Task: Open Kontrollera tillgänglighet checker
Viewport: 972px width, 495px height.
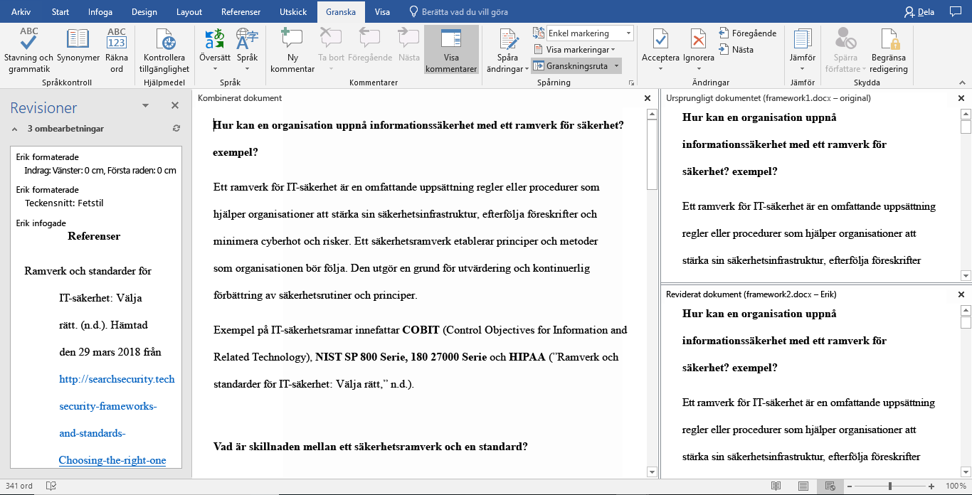Action: [166, 50]
